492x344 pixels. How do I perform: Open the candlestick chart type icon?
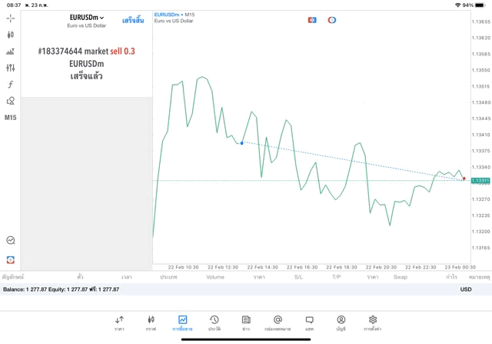(x=10, y=35)
